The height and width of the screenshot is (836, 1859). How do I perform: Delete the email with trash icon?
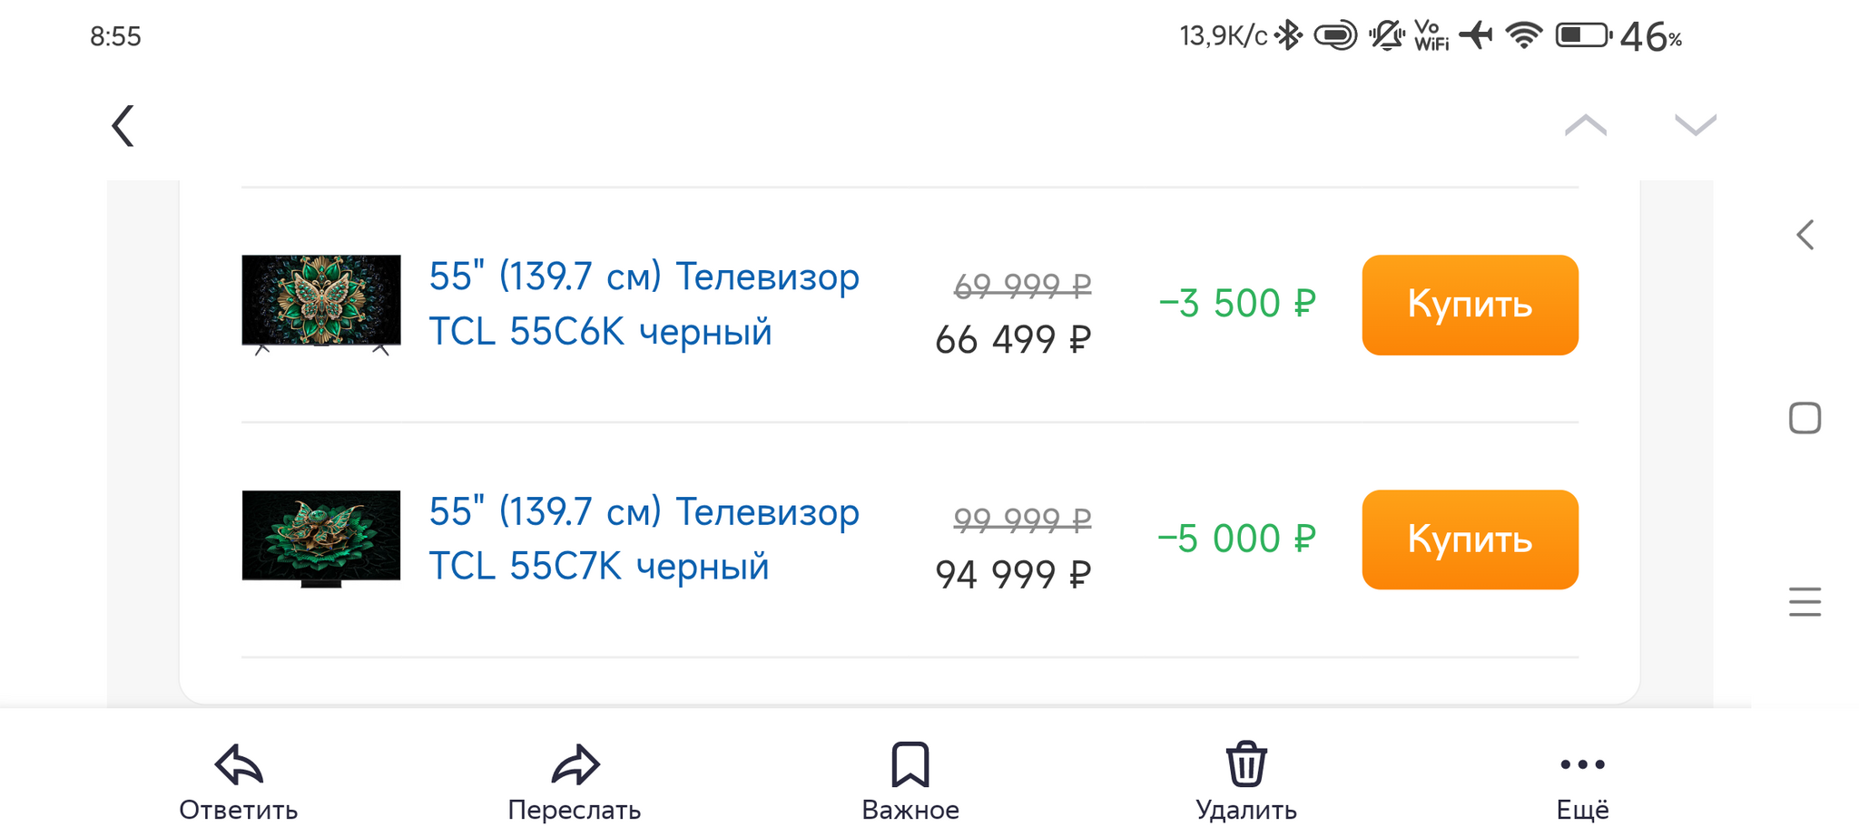[1246, 764]
